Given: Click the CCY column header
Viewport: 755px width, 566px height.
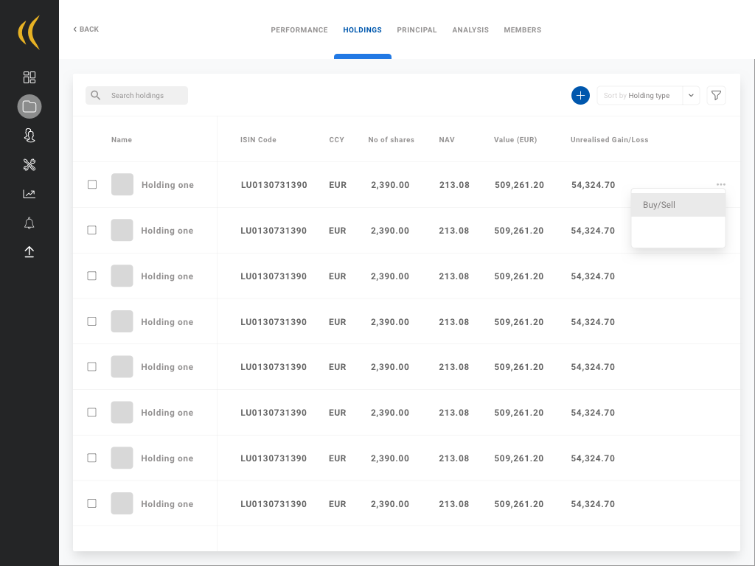Looking at the screenshot, I should [x=336, y=139].
